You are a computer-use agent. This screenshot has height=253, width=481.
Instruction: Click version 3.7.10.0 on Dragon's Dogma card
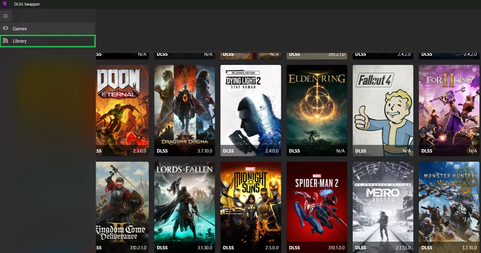pyautogui.click(x=205, y=151)
